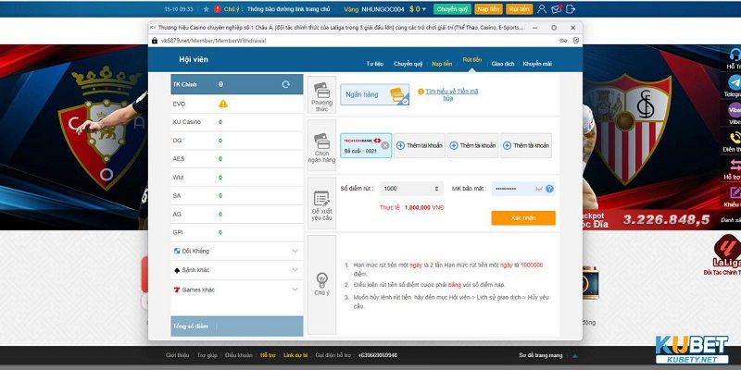Click the password help question mark icon
Image resolution: width=741 pixels, height=370 pixels.
[550, 189]
